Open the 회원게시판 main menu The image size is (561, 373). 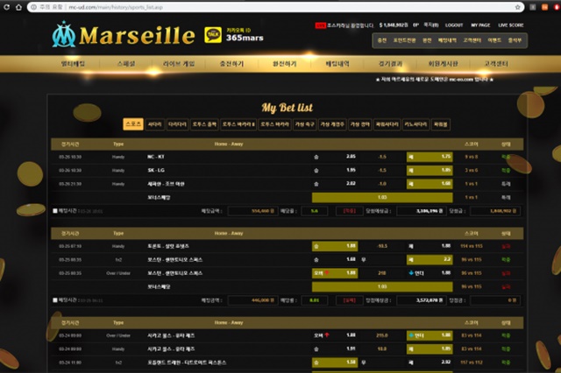[x=443, y=64]
